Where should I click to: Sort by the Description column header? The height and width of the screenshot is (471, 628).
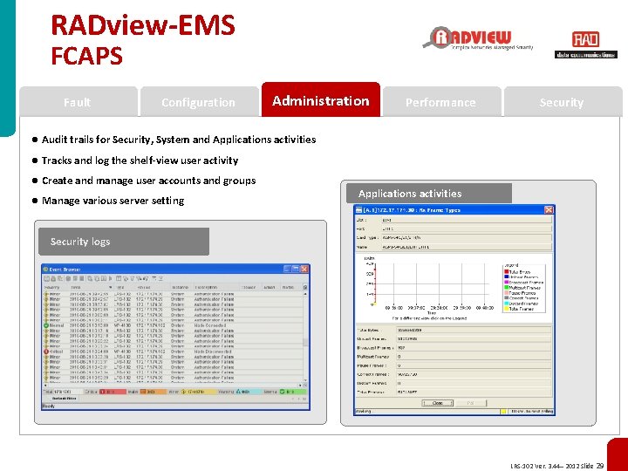click(206, 288)
